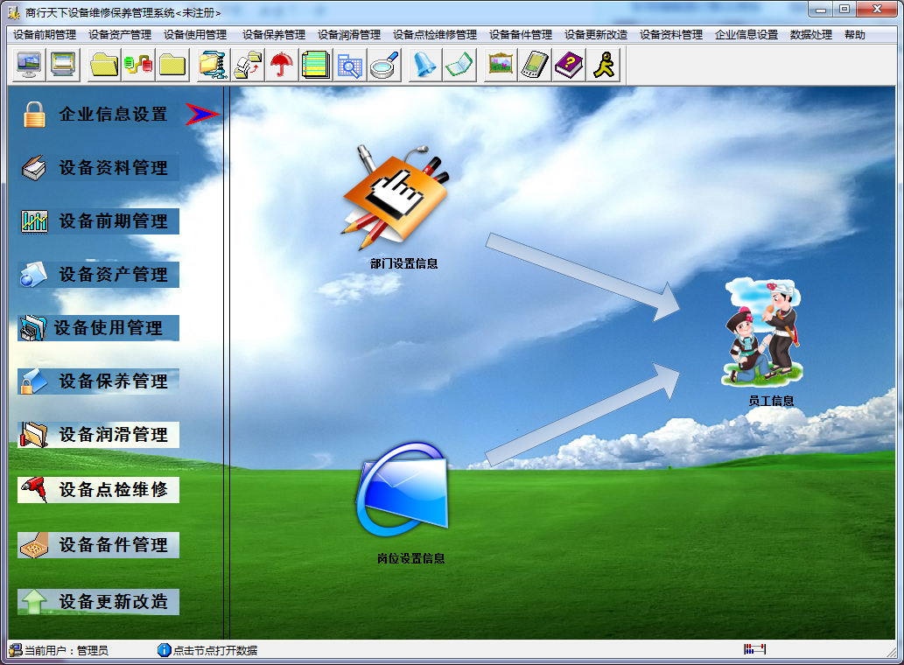Click the window title bar app icon

(14, 12)
